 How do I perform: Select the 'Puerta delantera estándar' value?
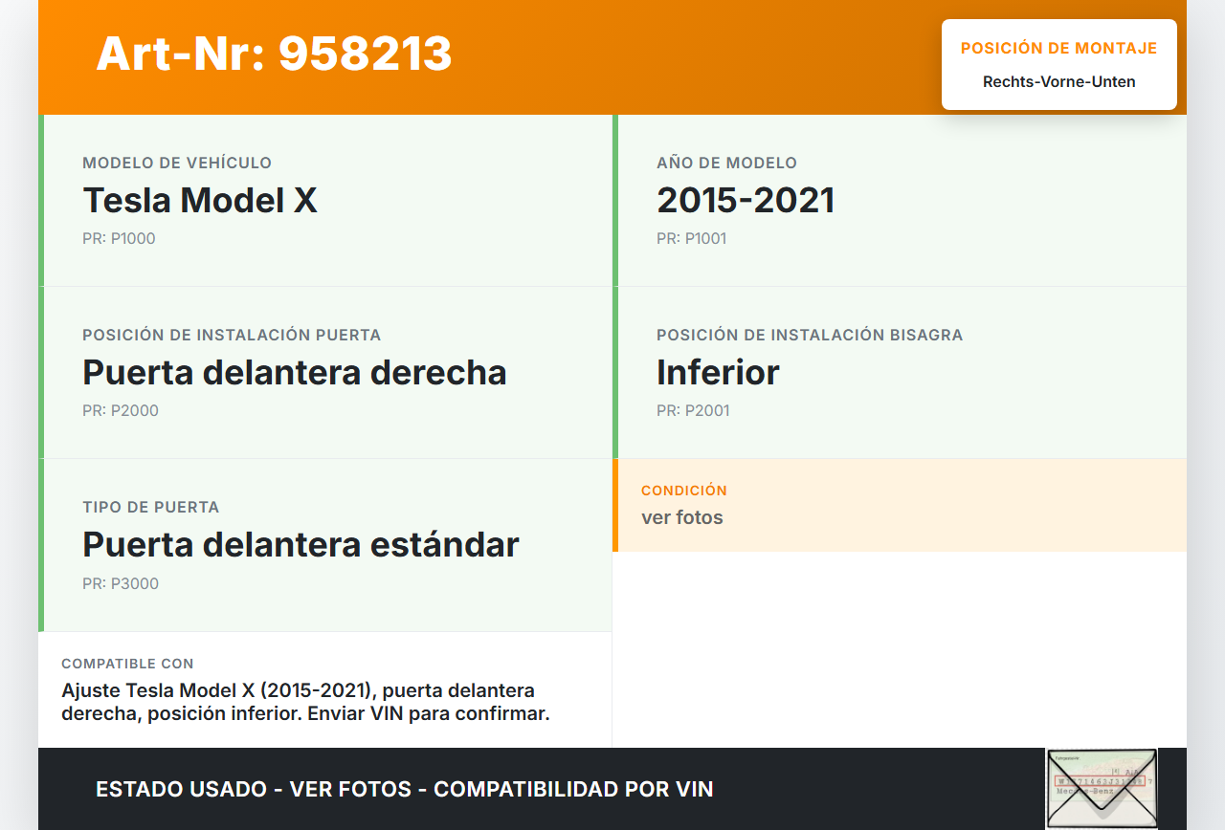coord(301,544)
